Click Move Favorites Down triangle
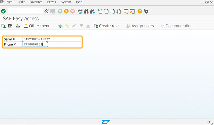 point(81,25)
